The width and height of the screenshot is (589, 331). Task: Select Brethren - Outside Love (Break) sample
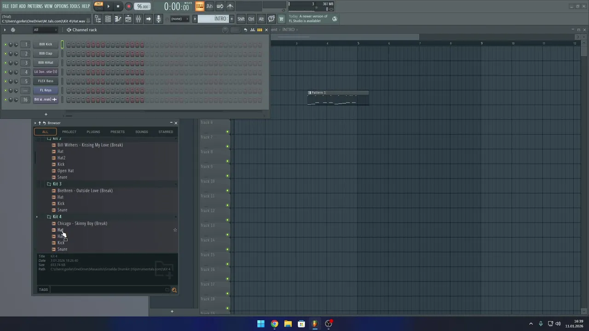[x=85, y=190]
